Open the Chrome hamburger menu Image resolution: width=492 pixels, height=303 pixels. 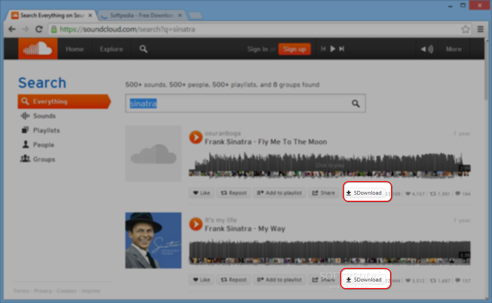tap(480, 29)
